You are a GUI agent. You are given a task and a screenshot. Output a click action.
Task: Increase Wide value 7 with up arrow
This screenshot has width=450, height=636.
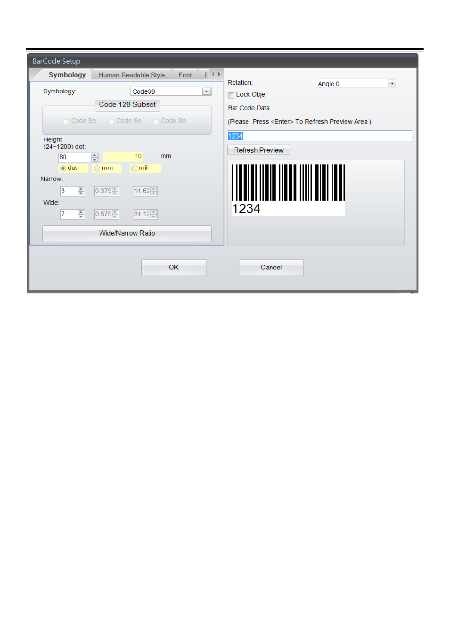[x=81, y=212]
